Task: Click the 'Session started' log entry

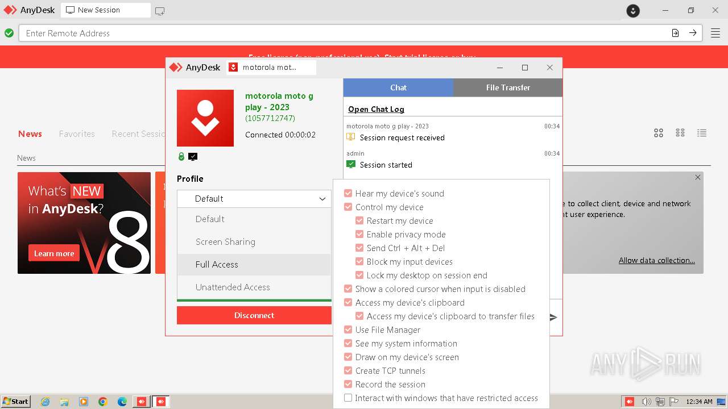Action: point(386,165)
